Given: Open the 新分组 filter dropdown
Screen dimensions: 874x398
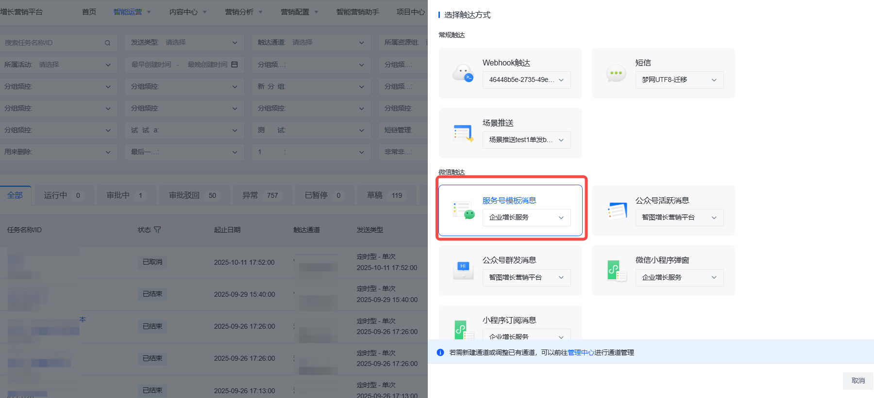Looking at the screenshot, I should [311, 86].
